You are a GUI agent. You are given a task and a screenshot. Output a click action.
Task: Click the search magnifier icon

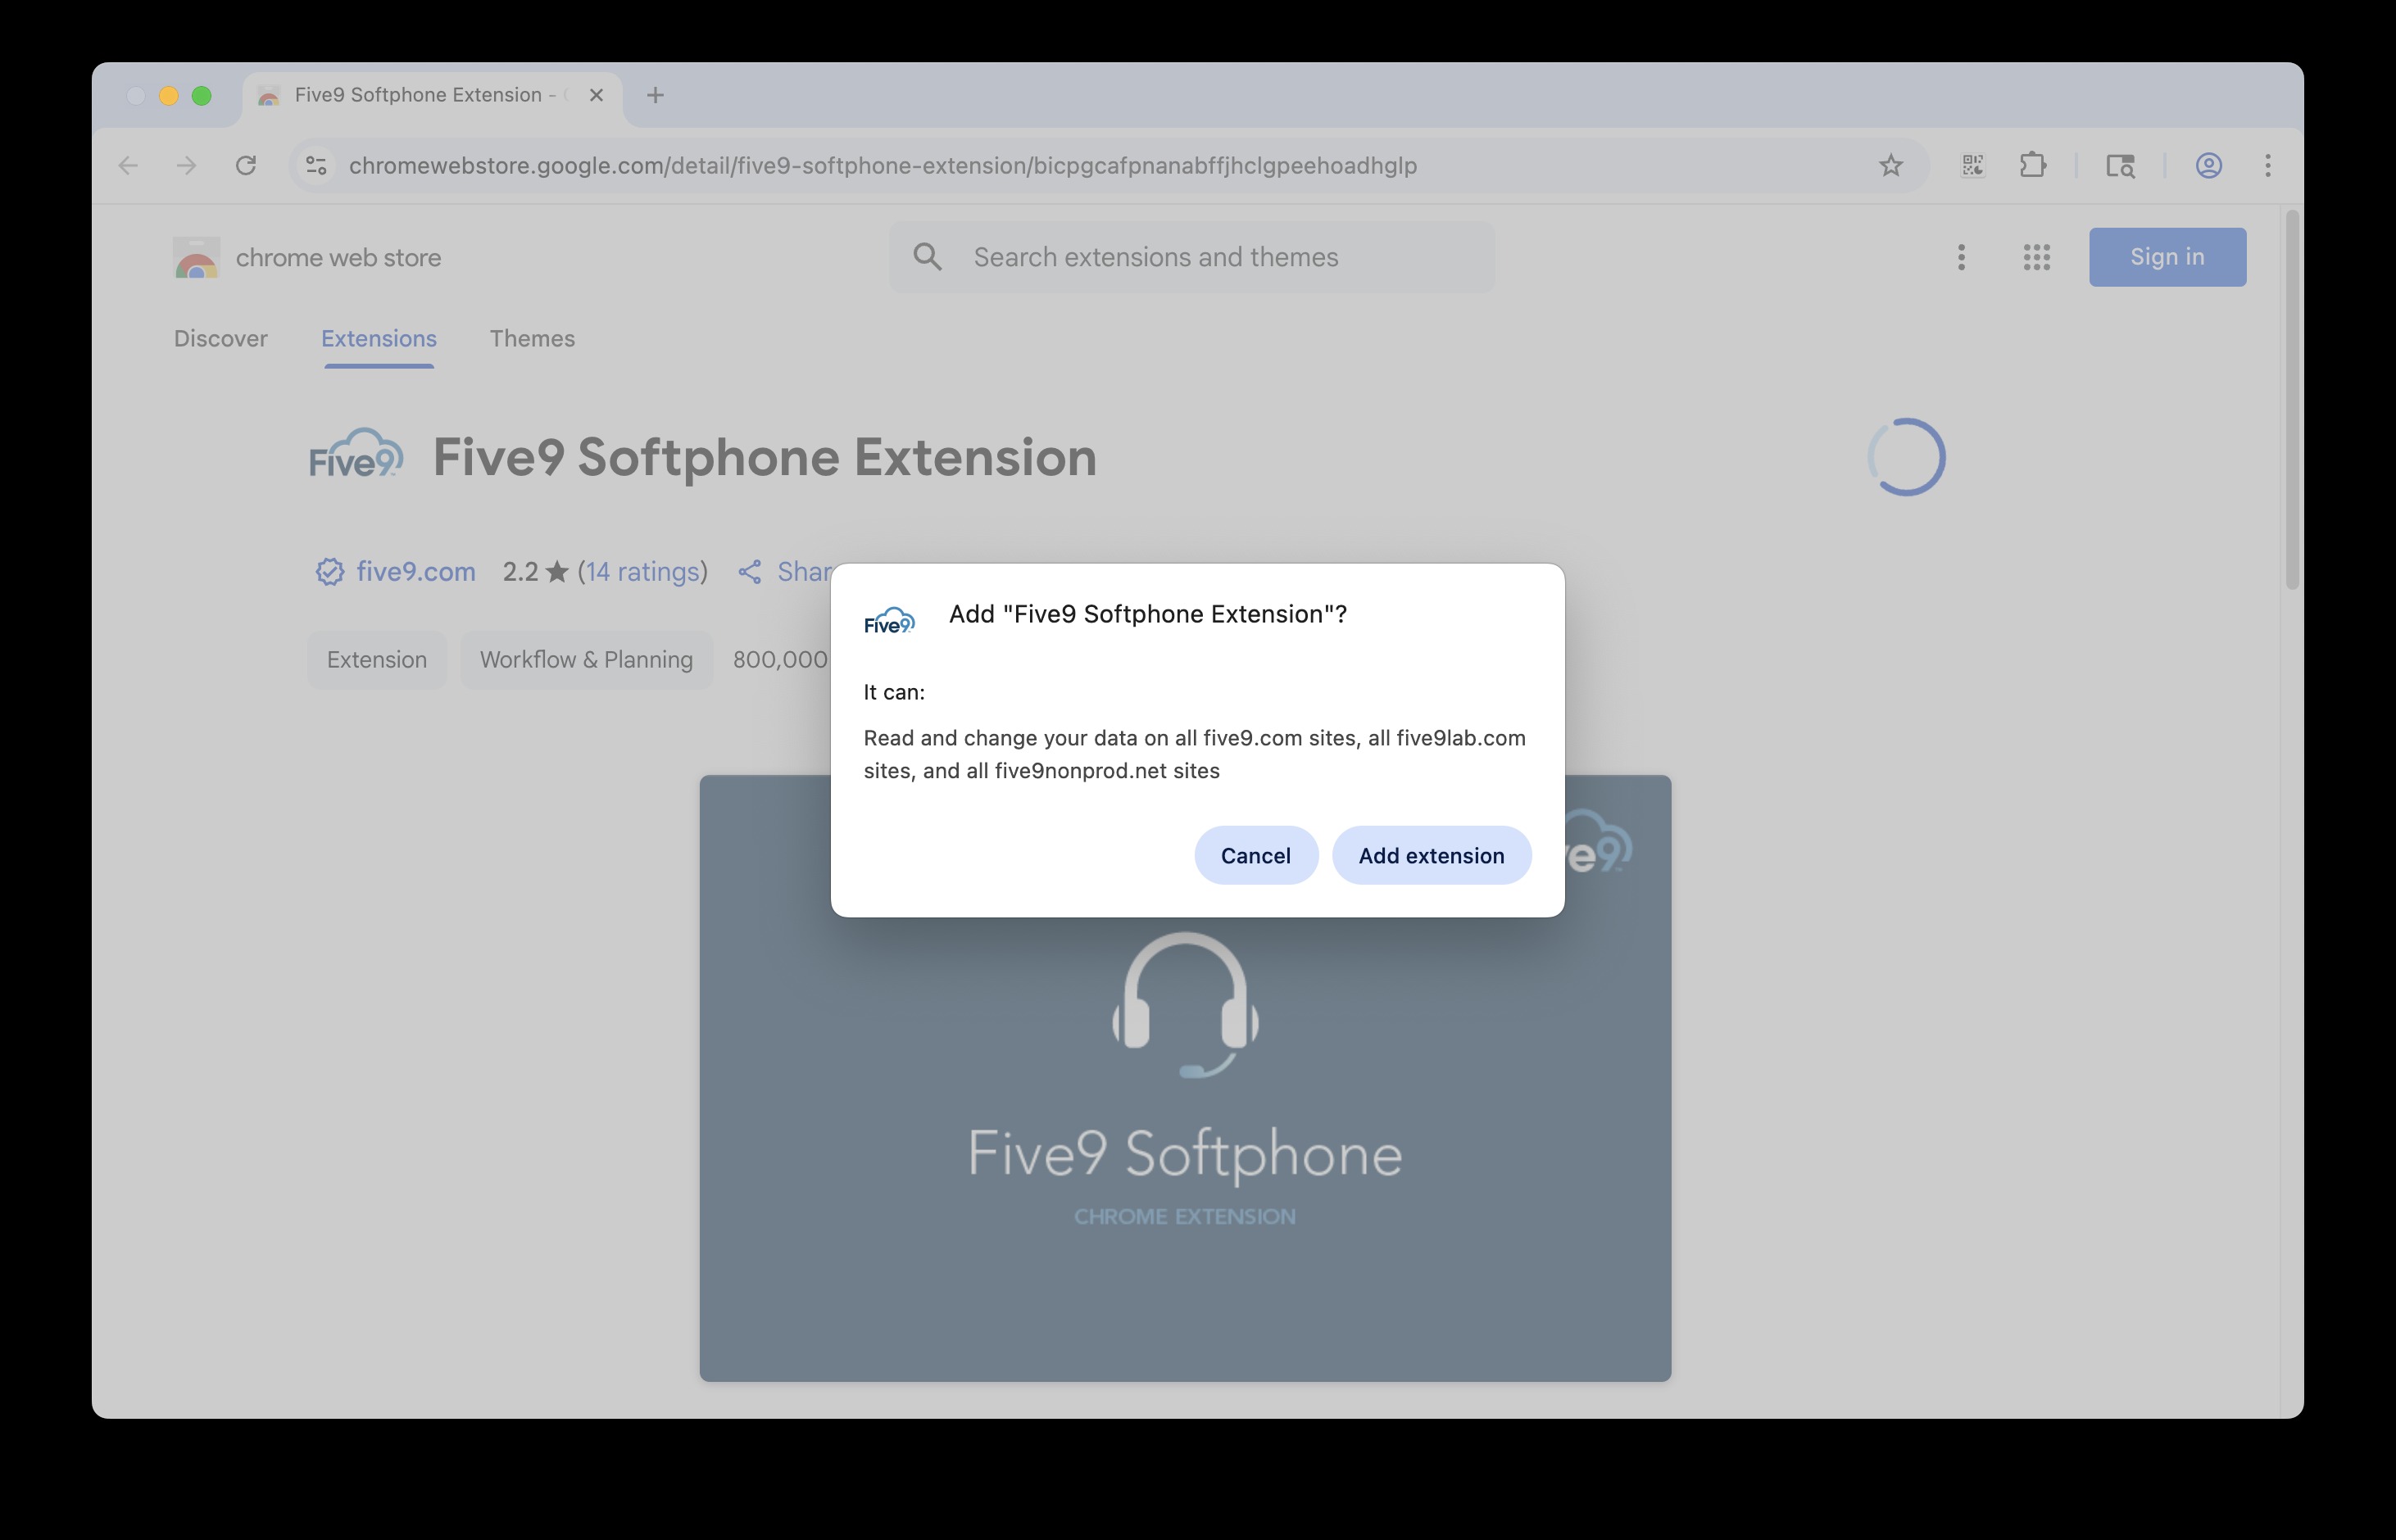[x=928, y=257]
